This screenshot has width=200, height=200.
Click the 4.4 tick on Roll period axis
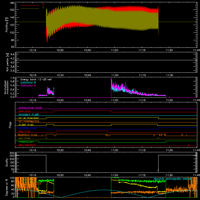(12, 54)
